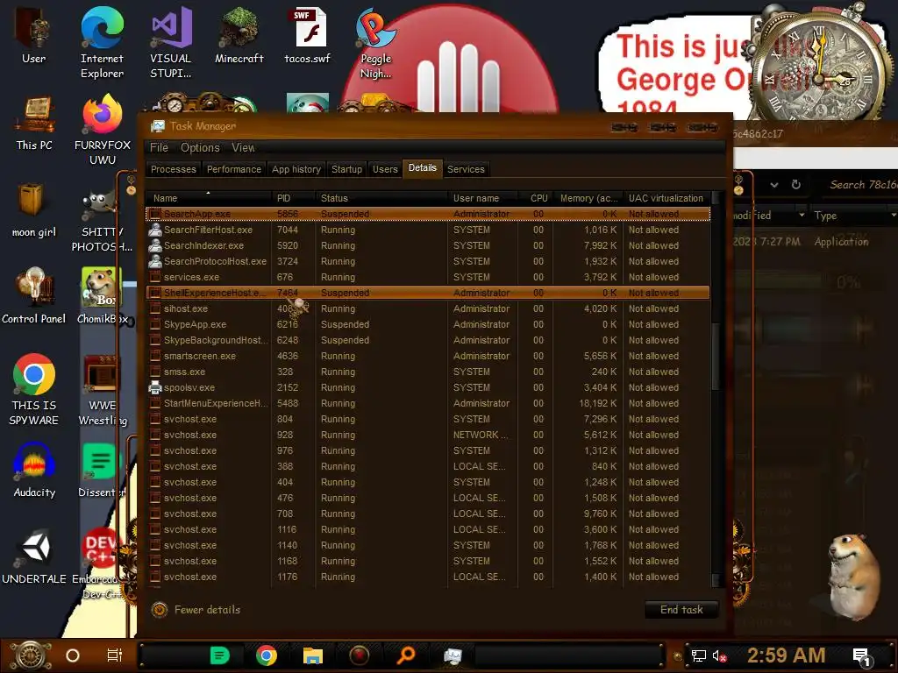Open the ChomikBox desktop icon

[x=102, y=296]
